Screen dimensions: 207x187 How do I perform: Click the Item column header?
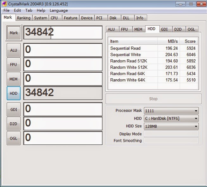(133, 41)
